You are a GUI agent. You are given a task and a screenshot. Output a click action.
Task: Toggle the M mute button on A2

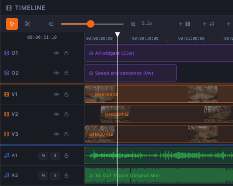pos(43,176)
